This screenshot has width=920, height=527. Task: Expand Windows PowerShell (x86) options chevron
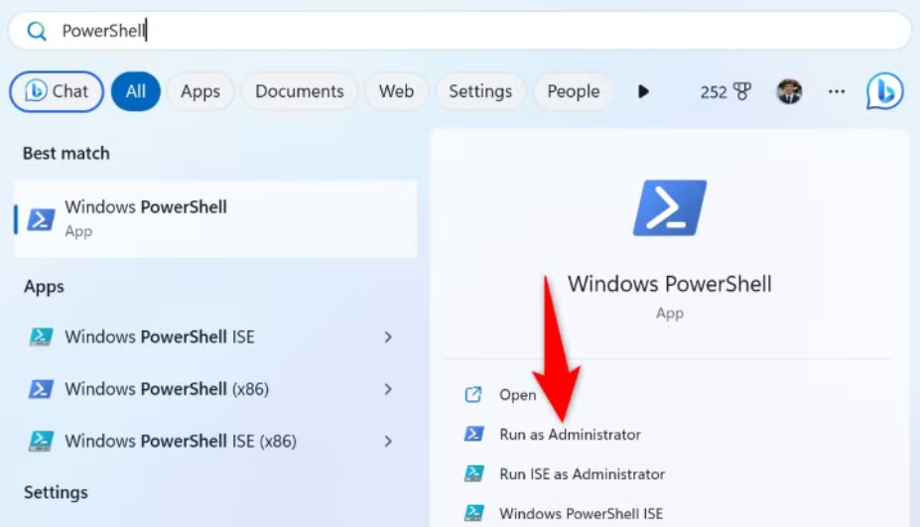click(388, 389)
